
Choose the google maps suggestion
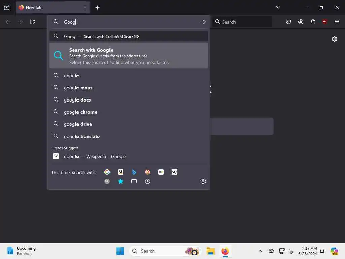129,88
